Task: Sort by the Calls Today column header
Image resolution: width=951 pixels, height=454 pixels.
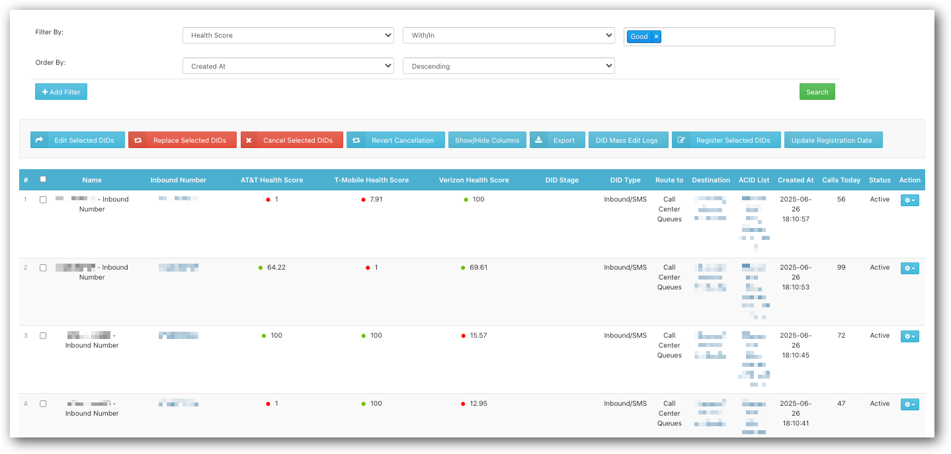Action: [x=841, y=180]
